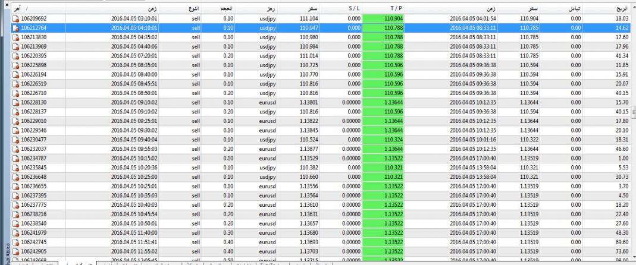The width and height of the screenshot is (636, 265).
Task: Click the order icon for trade 106242905
Action: [x=16, y=251]
